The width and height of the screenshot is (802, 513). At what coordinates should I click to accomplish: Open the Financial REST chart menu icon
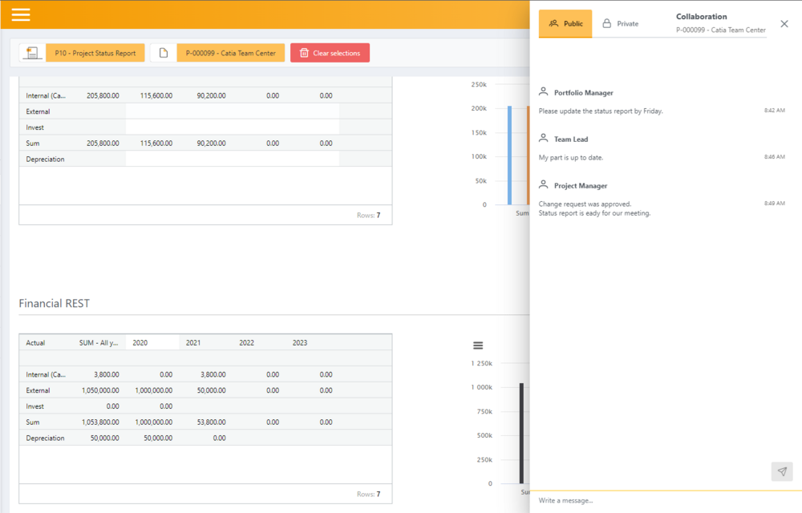tap(478, 345)
